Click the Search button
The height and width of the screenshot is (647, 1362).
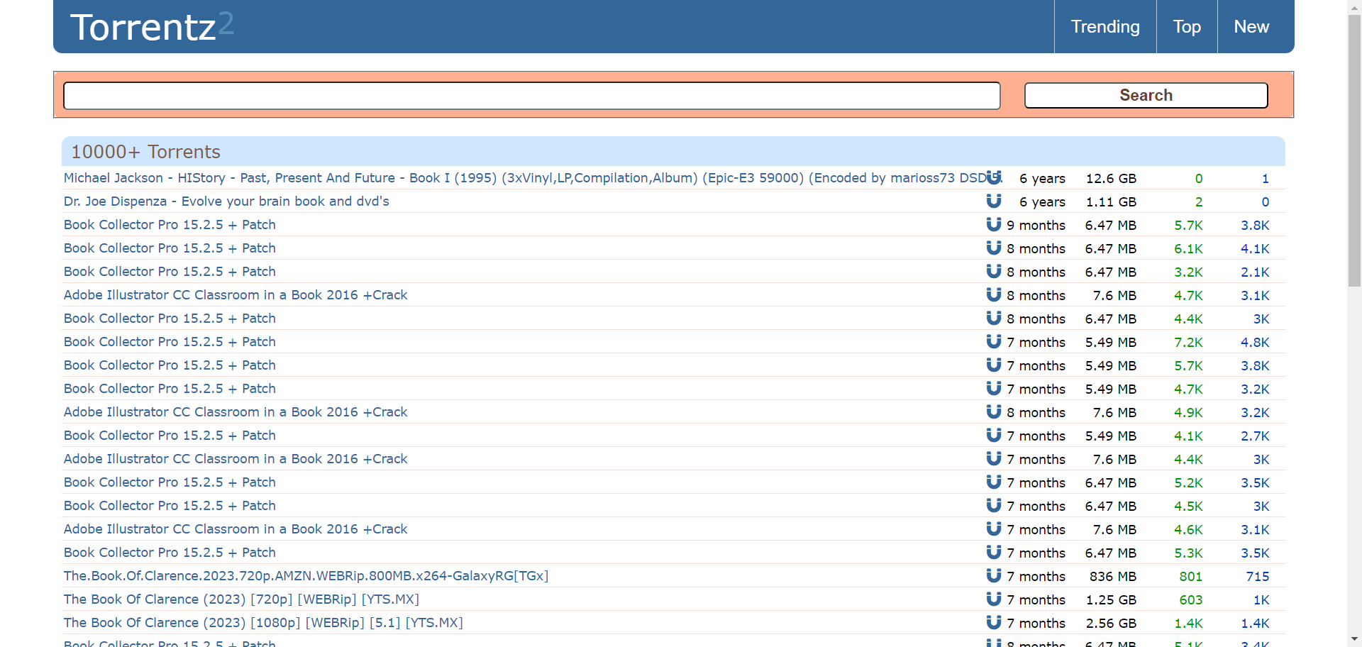(x=1146, y=95)
